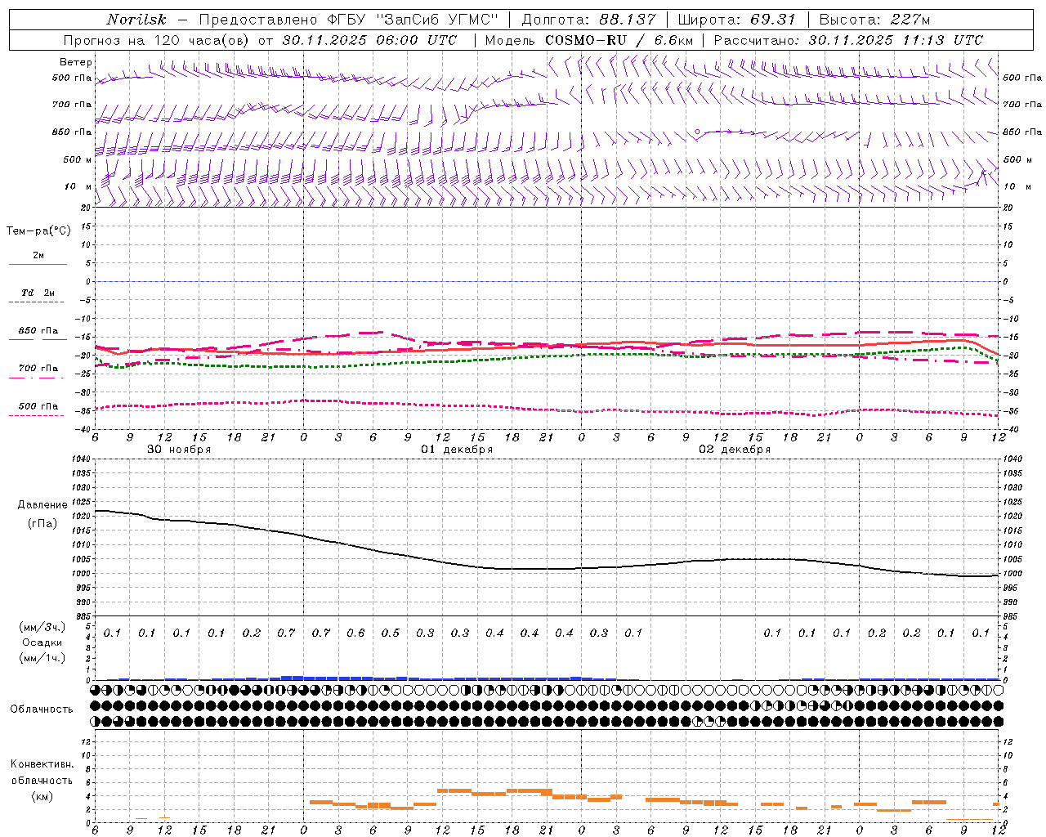Click the 'Осадки' precipitation label

click(42, 642)
